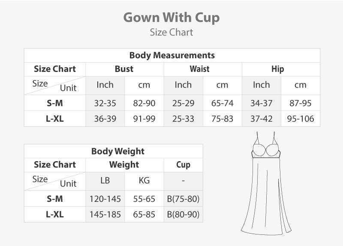Click the Bust column header

pyautogui.click(x=124, y=69)
